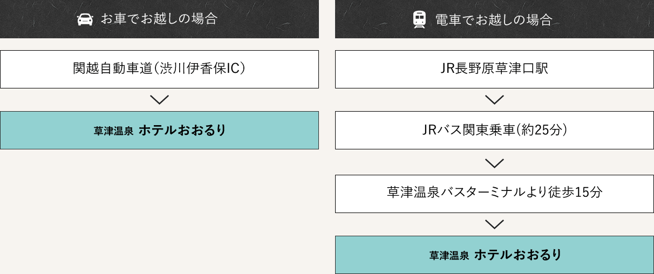Click the chevron below JR長野原草津口駅
The width and height of the screenshot is (654, 274).
(494, 100)
